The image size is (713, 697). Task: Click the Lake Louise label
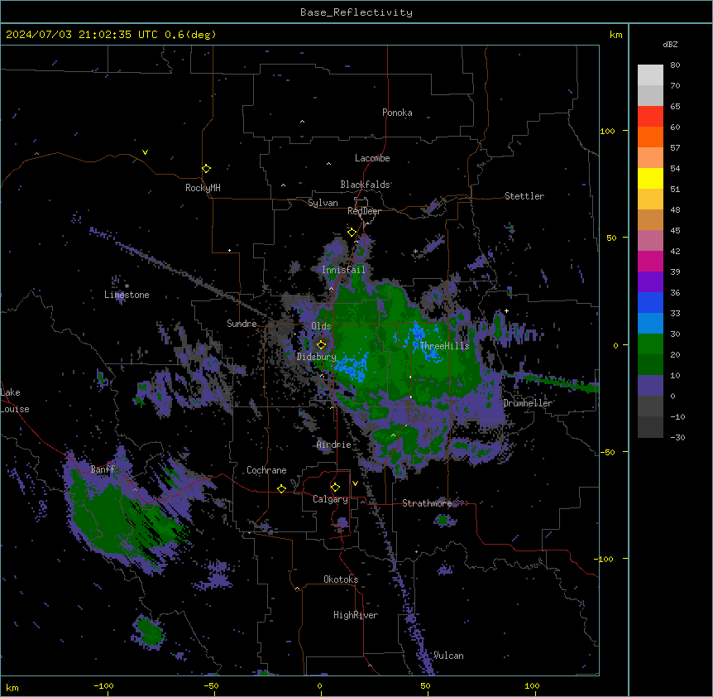pyautogui.click(x=14, y=401)
